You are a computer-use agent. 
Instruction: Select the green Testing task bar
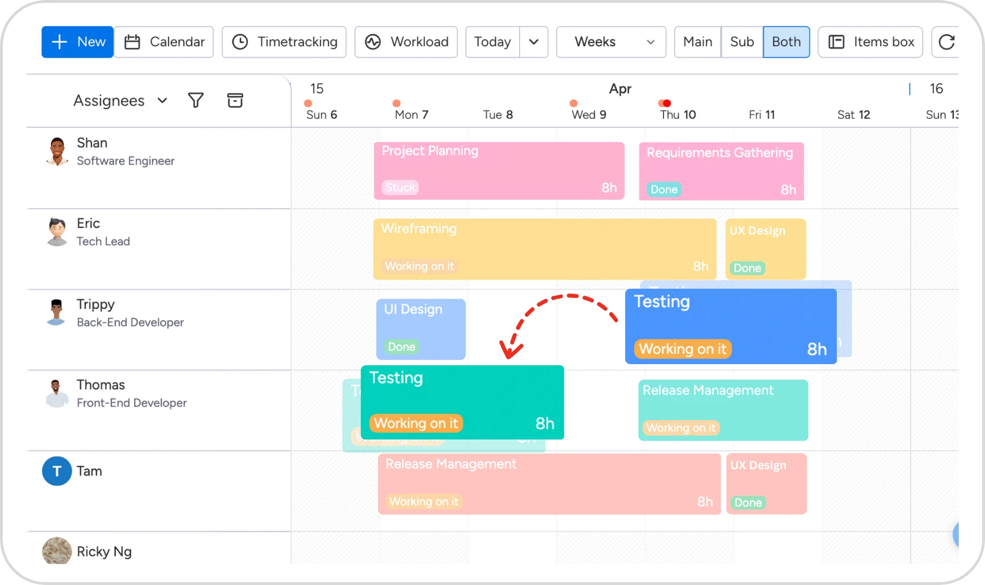(x=463, y=400)
